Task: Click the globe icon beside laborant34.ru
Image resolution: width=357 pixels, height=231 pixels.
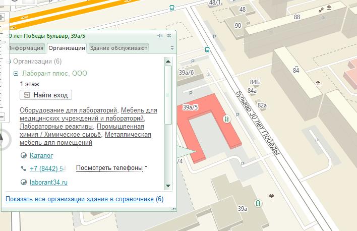Action: (23, 182)
